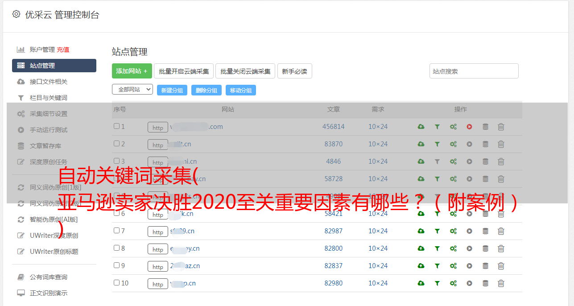
Task: Open 智能伪原创[AI版] in the sidebar
Action: [x=54, y=219]
